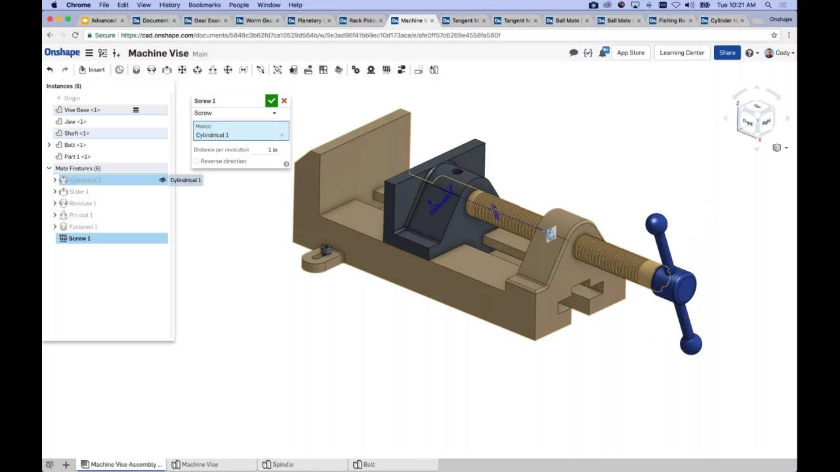
Task: Create a Screw relation from the toolbar
Action: point(387,69)
